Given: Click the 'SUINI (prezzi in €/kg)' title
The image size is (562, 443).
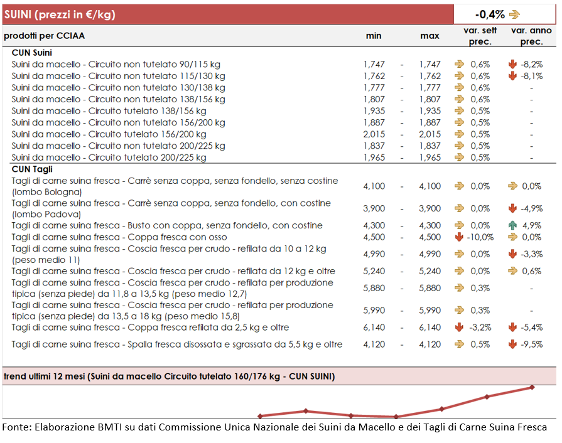Looking at the screenshot, I should [x=60, y=14].
